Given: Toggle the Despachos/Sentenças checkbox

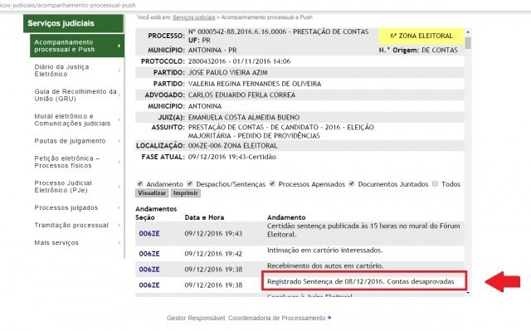Looking at the screenshot, I should point(190,183).
